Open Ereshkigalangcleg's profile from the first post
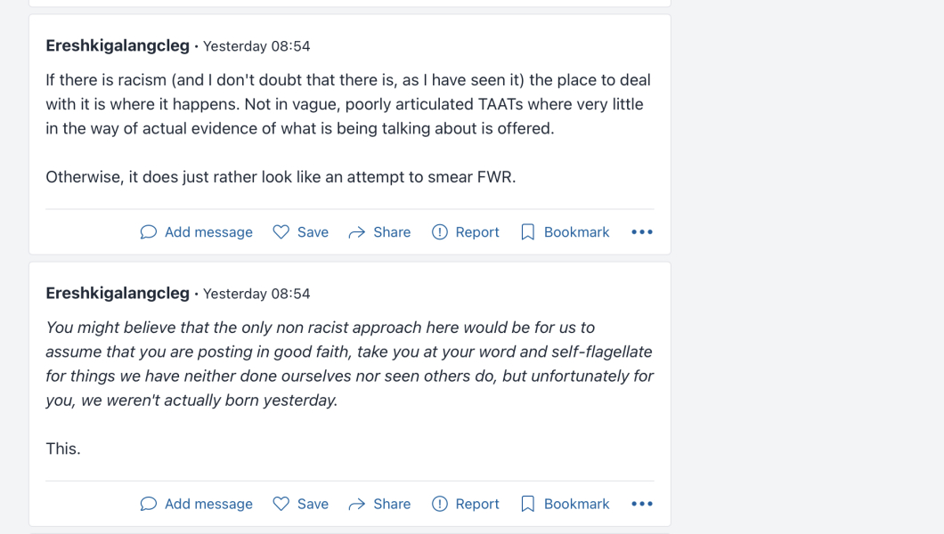 pyautogui.click(x=118, y=45)
